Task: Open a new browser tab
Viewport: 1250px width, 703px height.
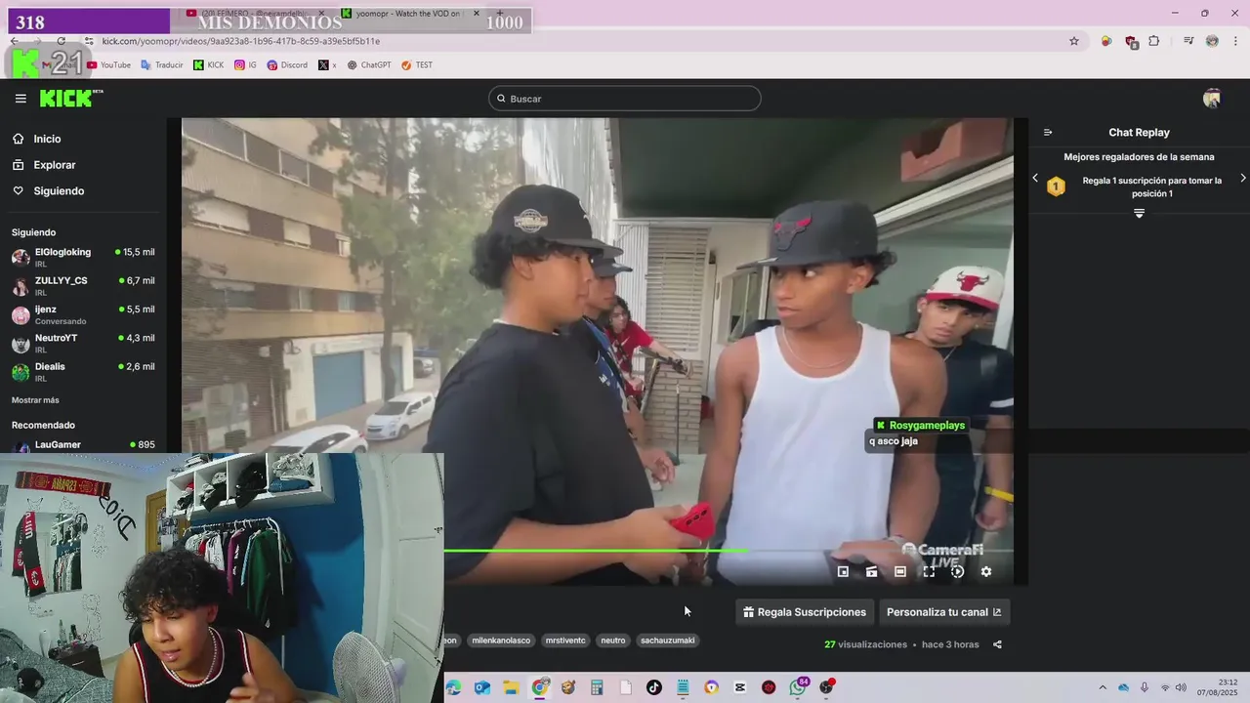Action: tap(500, 14)
